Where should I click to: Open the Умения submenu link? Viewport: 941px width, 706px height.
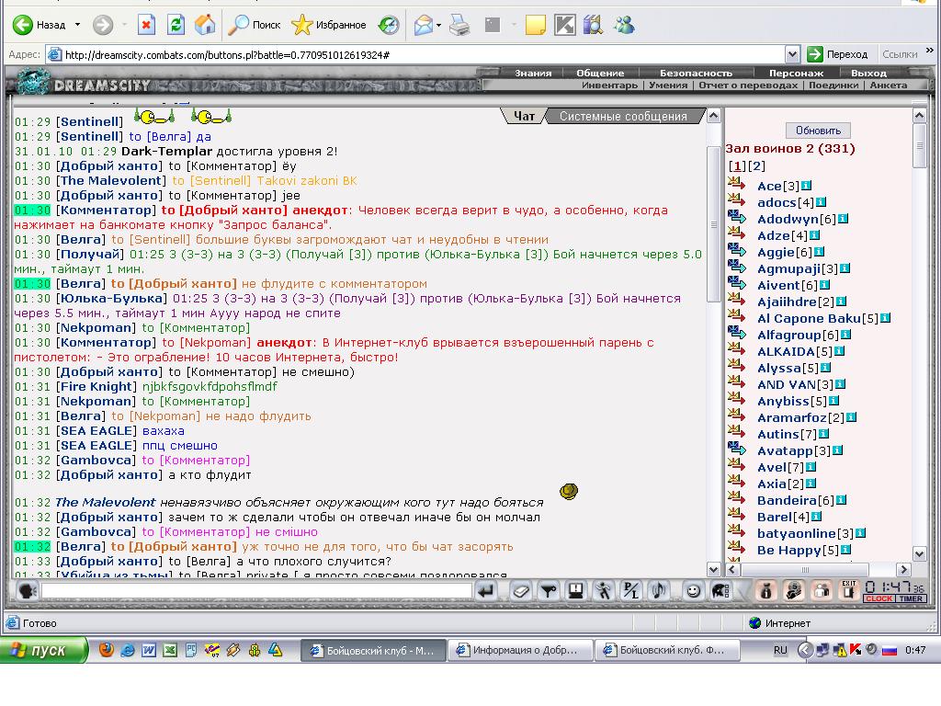click(668, 85)
